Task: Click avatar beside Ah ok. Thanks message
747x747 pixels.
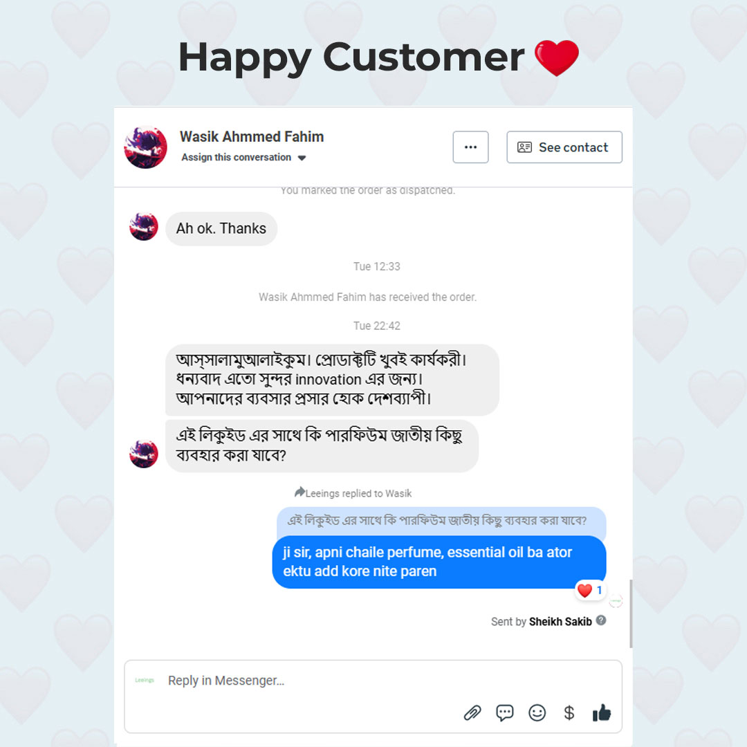Action: click(144, 227)
